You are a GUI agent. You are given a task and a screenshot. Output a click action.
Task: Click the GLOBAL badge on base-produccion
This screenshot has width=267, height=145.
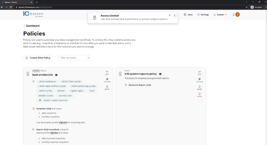pos(36,71)
